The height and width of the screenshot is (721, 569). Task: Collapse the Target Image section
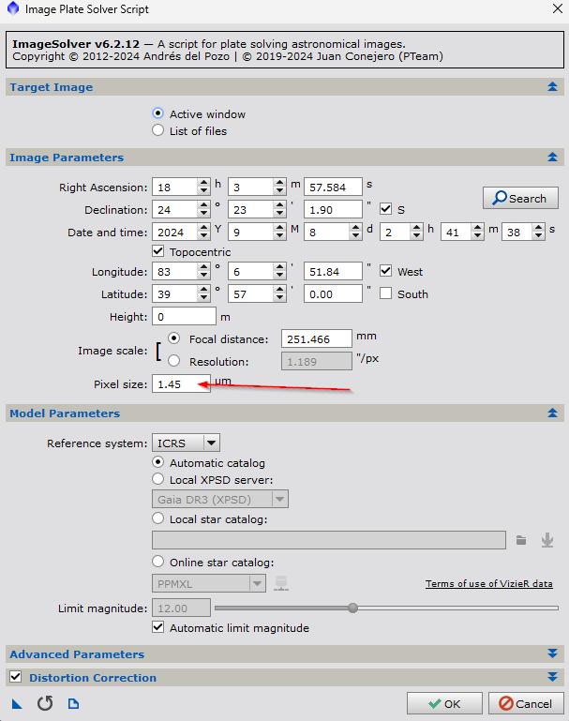coord(552,87)
